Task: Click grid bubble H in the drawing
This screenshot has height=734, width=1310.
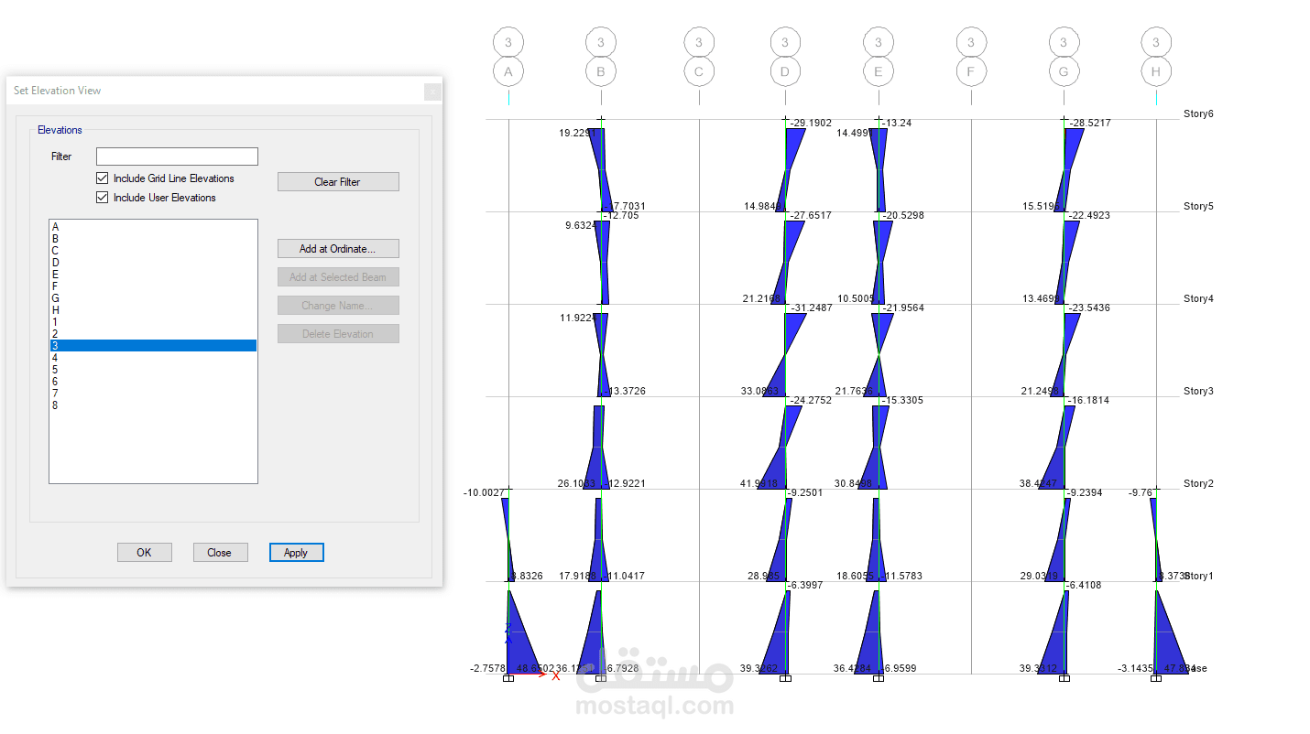Action: [x=1156, y=71]
